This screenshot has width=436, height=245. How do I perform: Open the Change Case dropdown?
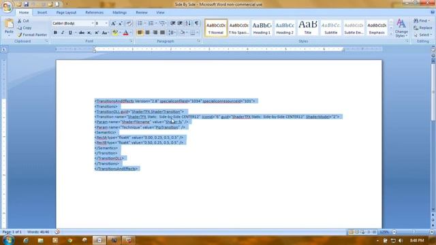coord(105,33)
